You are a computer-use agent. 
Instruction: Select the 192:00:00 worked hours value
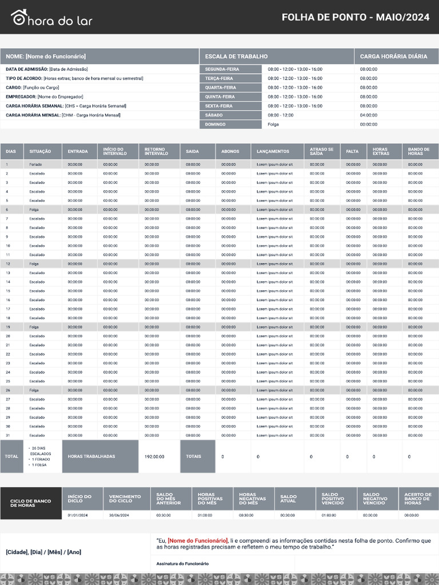[154, 456]
